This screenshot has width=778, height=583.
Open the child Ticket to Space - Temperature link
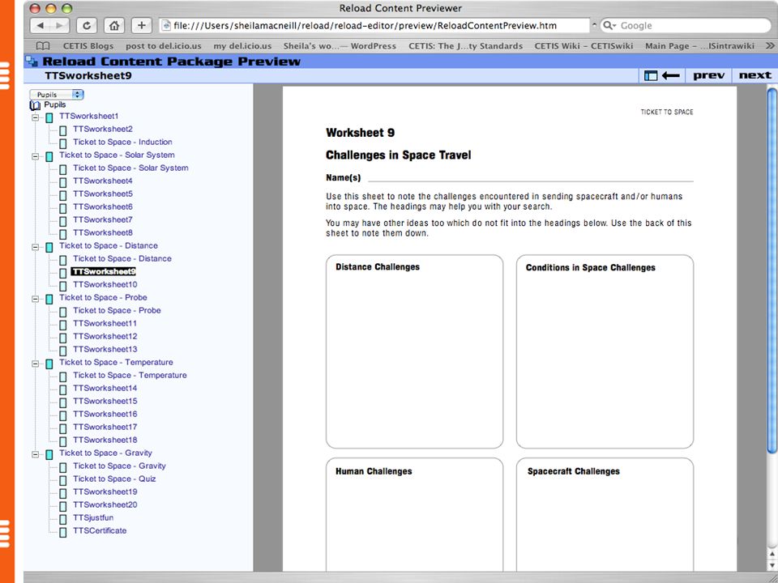point(130,375)
